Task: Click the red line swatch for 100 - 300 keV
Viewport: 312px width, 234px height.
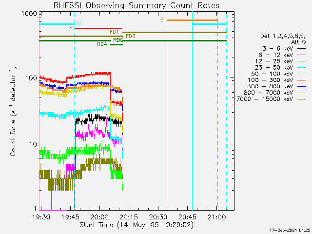Action: 302,80
